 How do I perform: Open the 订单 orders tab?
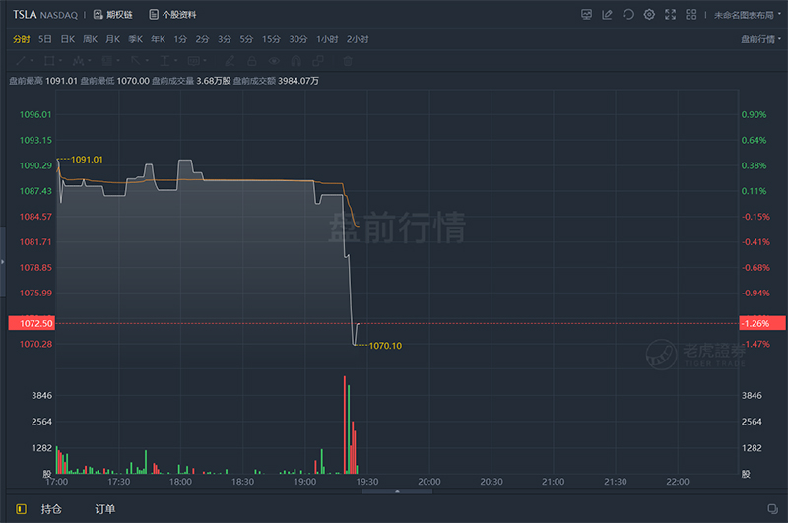point(105,509)
